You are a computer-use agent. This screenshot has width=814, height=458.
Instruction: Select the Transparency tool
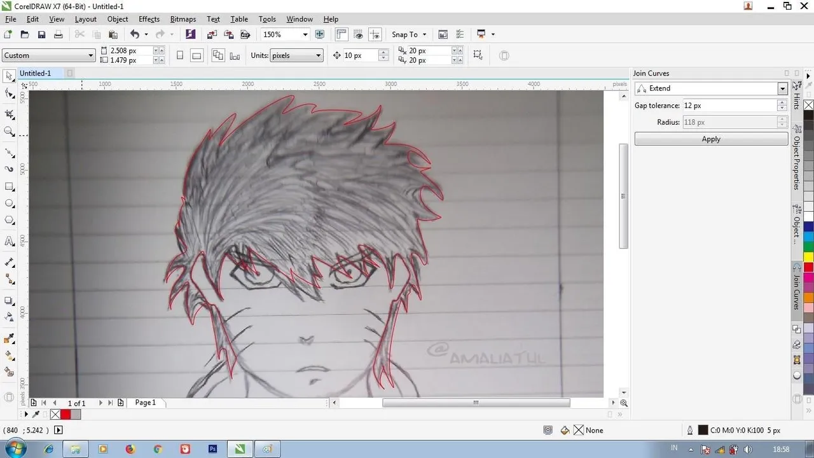pyautogui.click(x=9, y=317)
